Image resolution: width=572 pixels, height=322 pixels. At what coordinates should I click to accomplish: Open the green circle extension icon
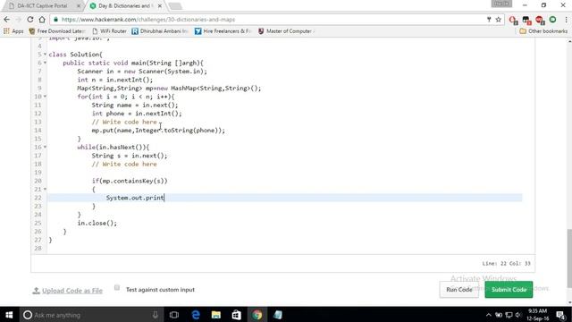[552, 20]
